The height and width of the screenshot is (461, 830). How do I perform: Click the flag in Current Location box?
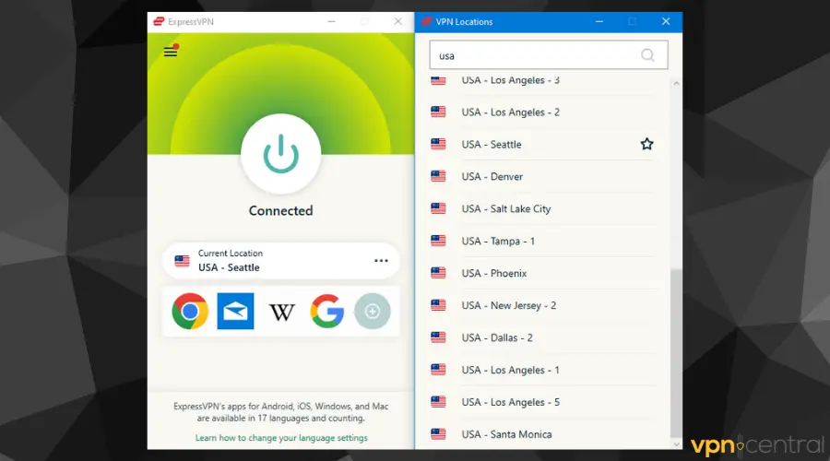coord(182,261)
